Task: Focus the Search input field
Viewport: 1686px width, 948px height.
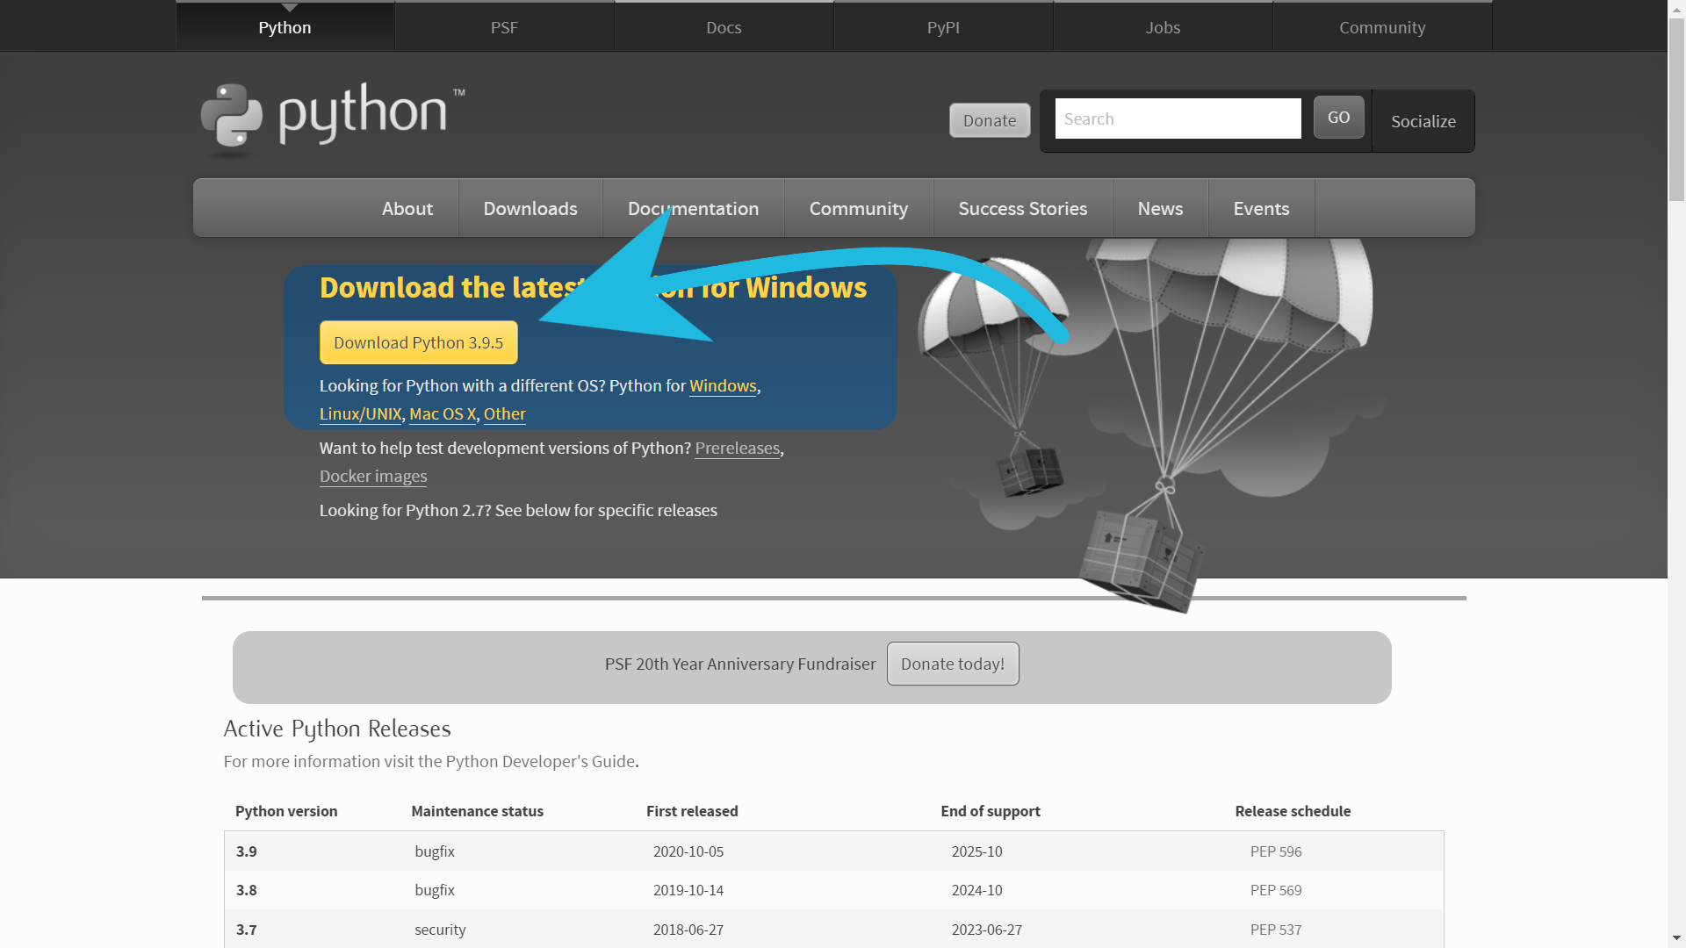Action: (x=1177, y=118)
